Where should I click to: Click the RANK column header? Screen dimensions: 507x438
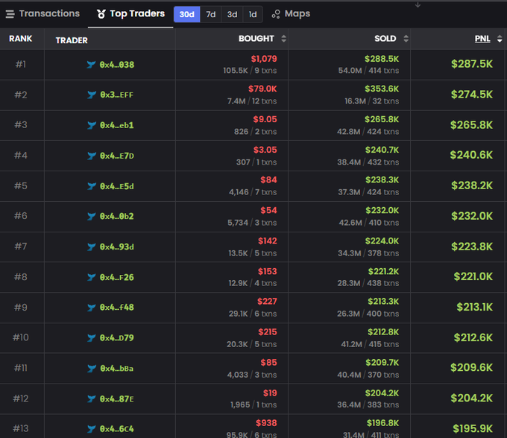(21, 39)
